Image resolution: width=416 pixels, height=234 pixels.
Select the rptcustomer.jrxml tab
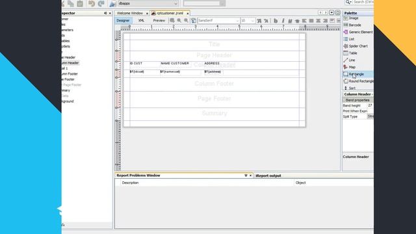pos(170,13)
